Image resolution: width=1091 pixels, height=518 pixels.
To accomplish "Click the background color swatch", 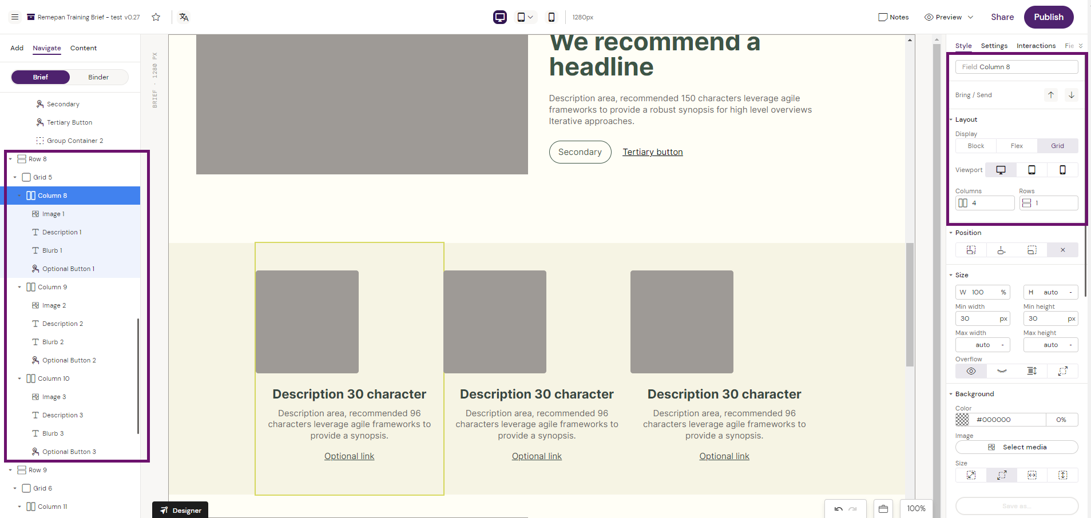I will 962,420.
